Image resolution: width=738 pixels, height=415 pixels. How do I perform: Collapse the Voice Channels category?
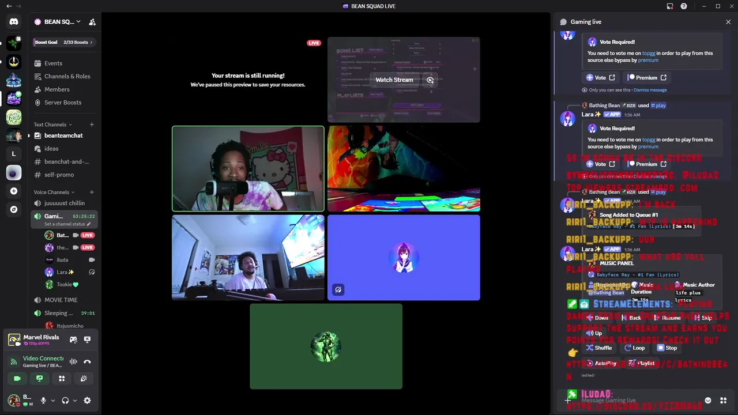pos(54,192)
